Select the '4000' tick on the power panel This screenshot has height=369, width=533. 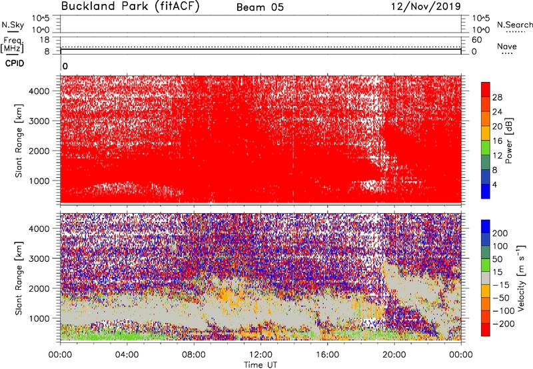(39, 91)
